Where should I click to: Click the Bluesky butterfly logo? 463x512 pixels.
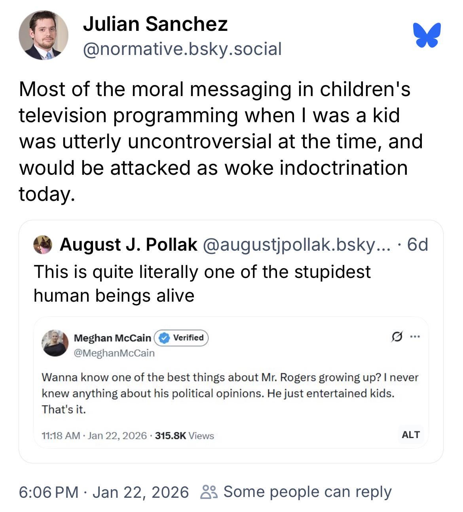click(427, 35)
